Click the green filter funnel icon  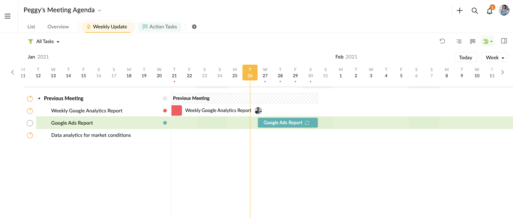pos(31,42)
